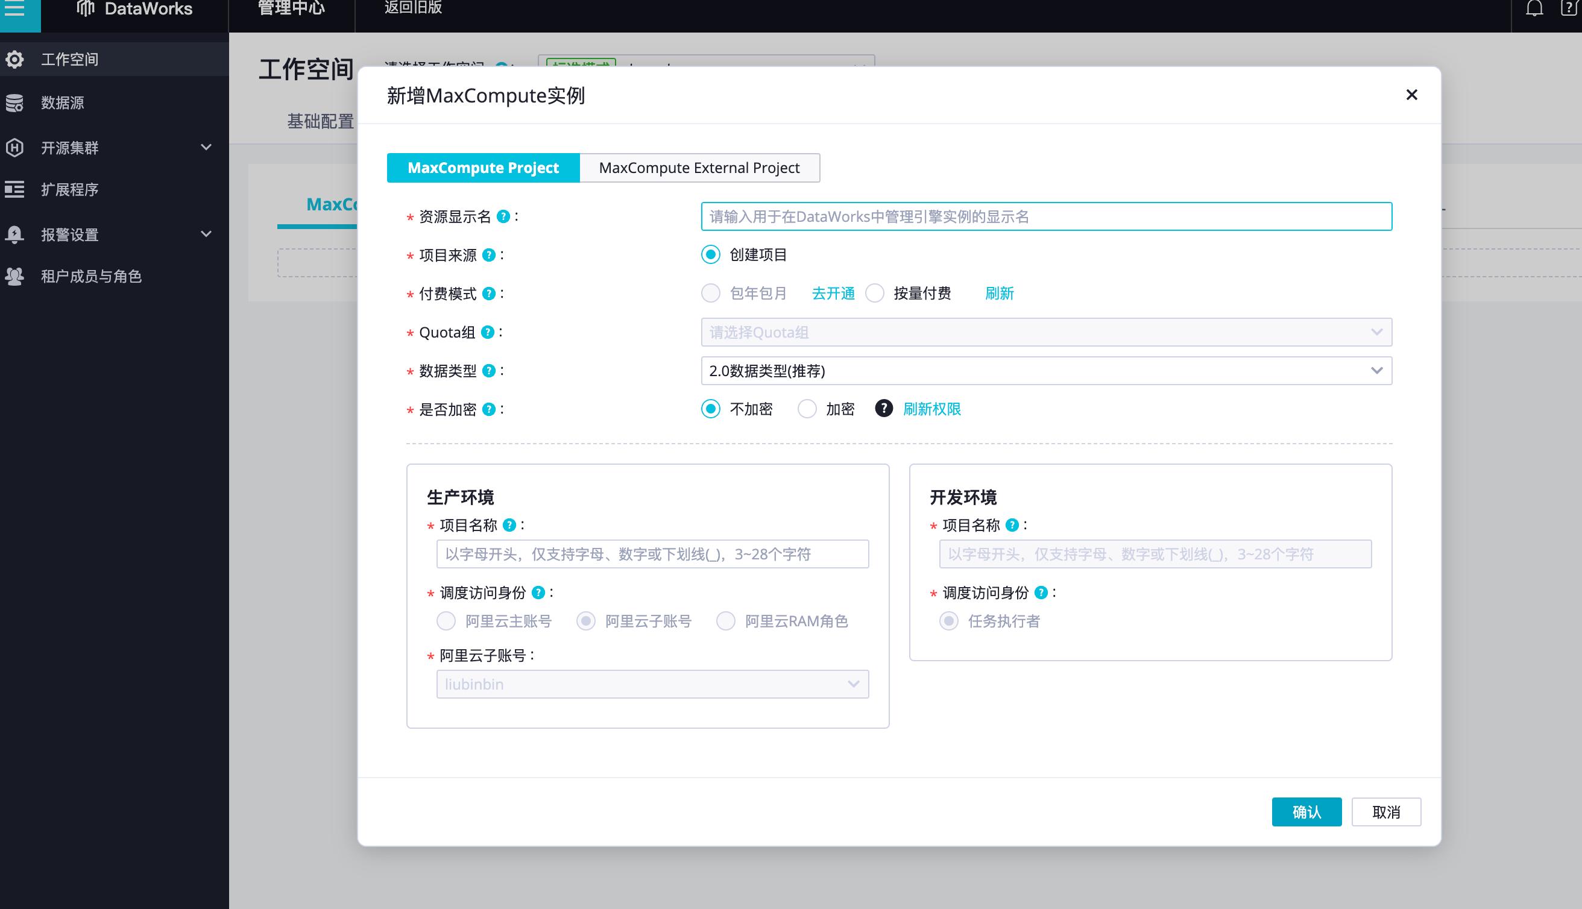Screen dimensions: 1582x909
Task: Select the 加密 radio option
Action: [807, 409]
